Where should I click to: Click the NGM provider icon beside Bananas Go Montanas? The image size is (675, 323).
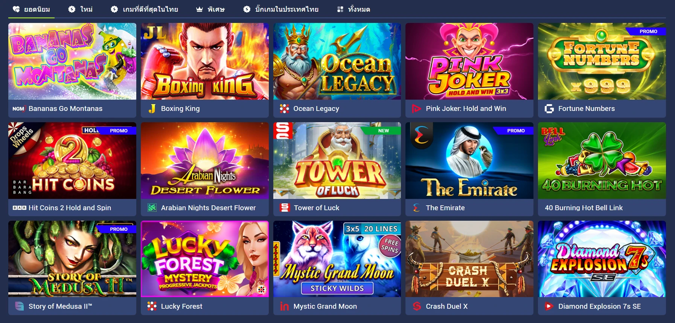[19, 109]
